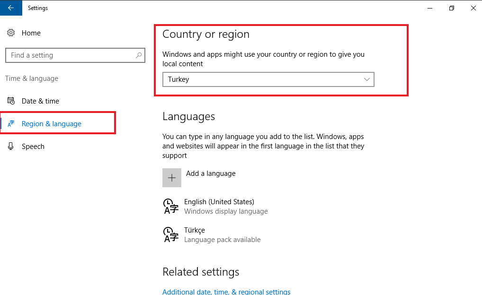
Task: Focus the Find a setting search field
Action: (x=71, y=55)
